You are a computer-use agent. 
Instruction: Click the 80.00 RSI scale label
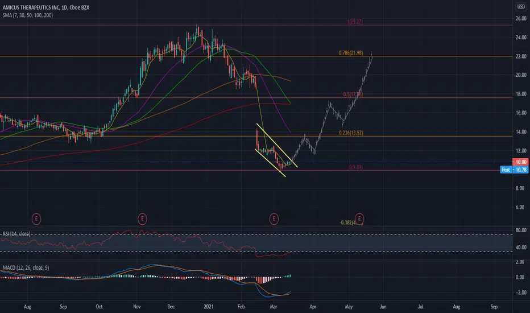coord(521,230)
